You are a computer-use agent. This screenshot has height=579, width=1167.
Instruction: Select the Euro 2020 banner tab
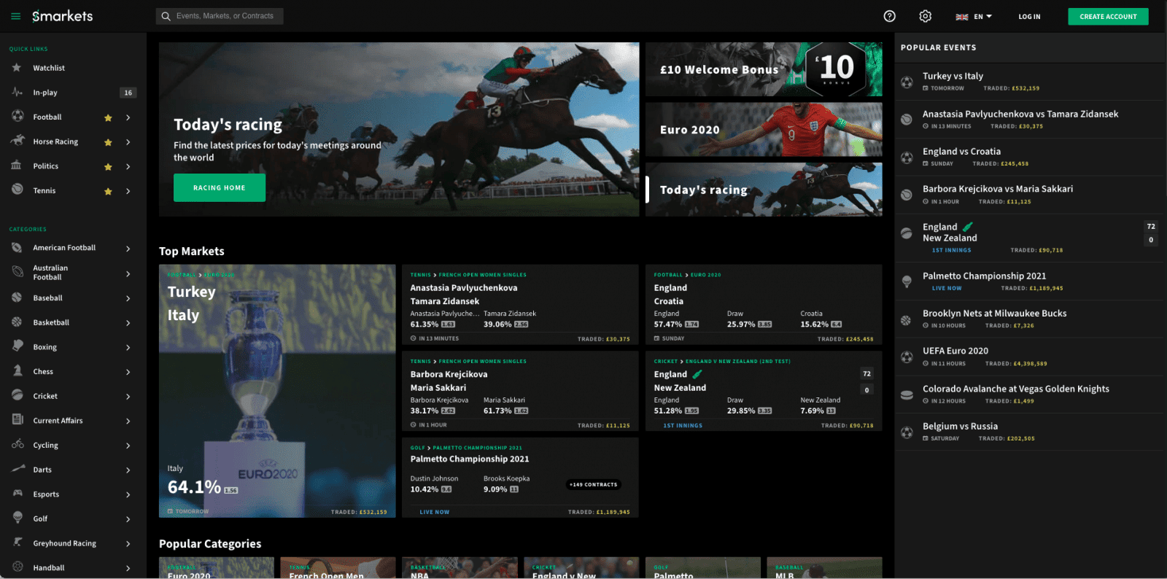764,129
